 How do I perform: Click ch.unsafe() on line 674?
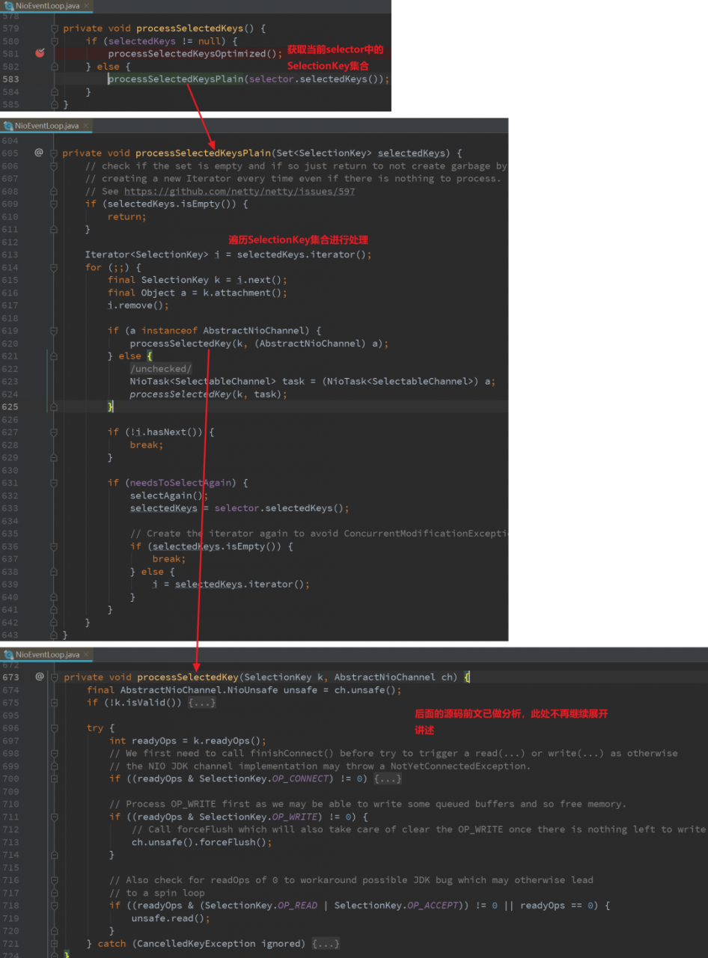click(x=365, y=689)
